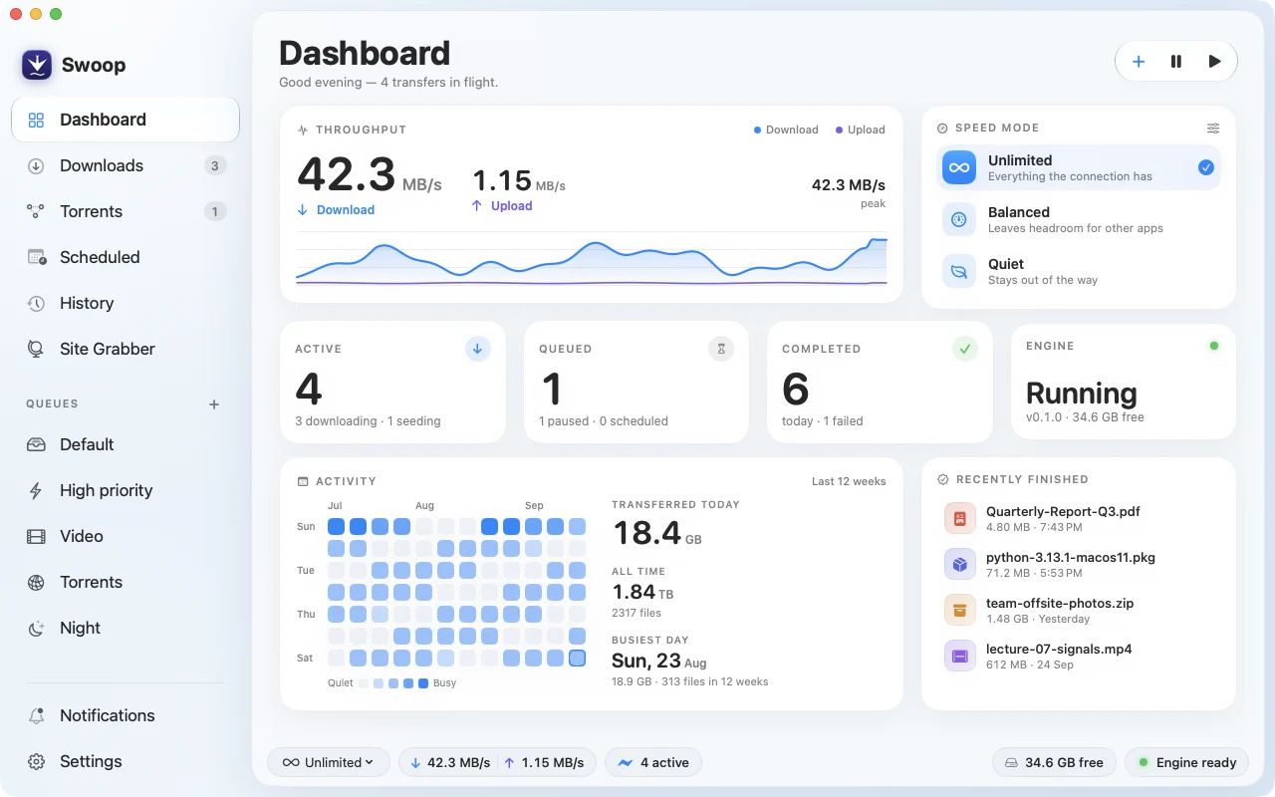The height and width of the screenshot is (797, 1275).
Task: Open Torrents with the badge count of 1
Action: [126, 211]
